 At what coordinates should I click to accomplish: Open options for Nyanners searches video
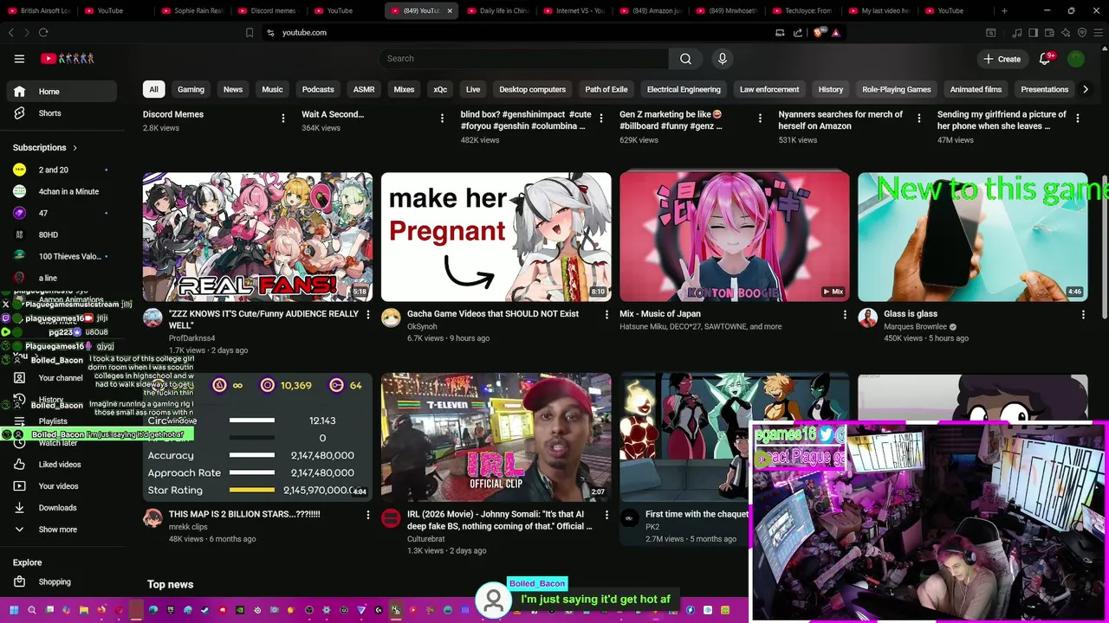point(918,119)
